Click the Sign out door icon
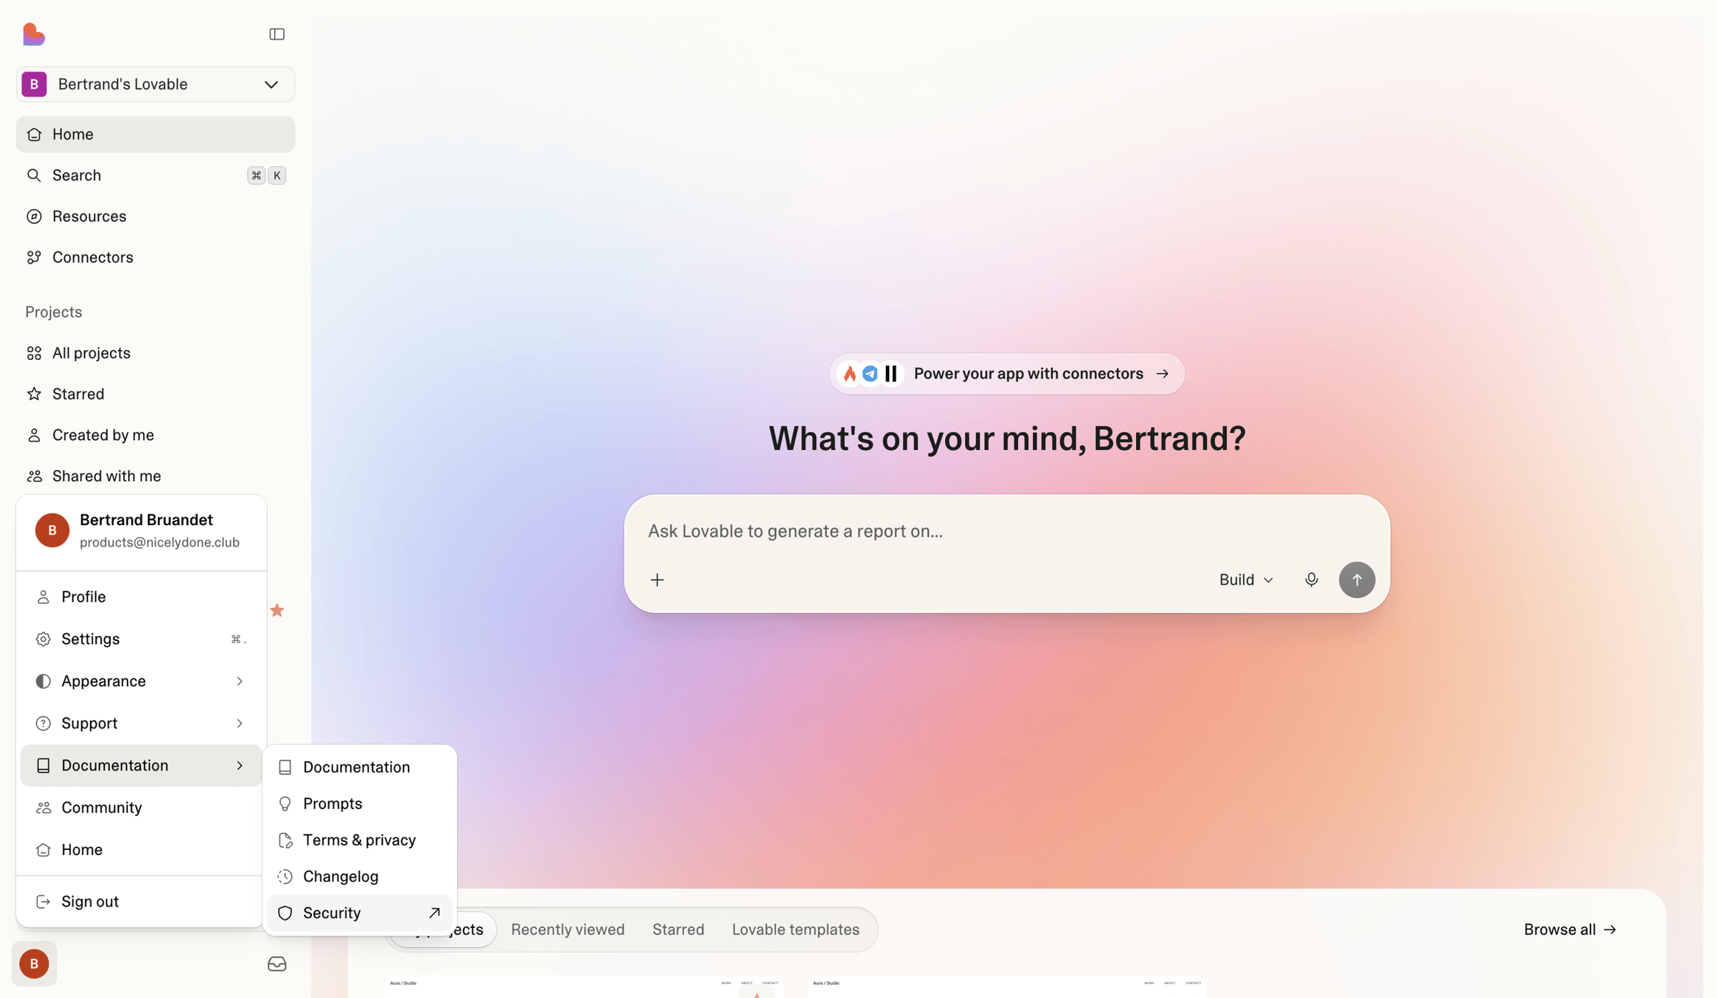1717x998 pixels. tap(43, 901)
